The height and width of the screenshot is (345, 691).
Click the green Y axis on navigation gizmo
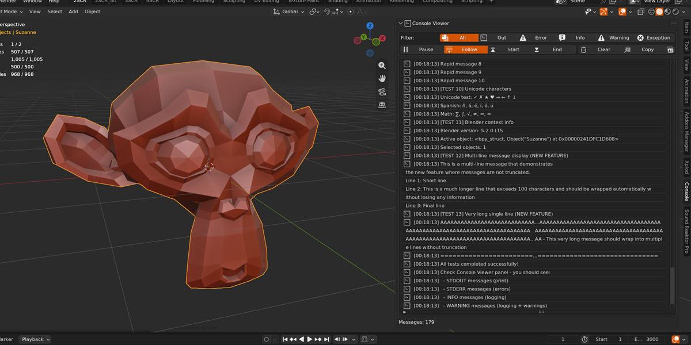point(363,37)
